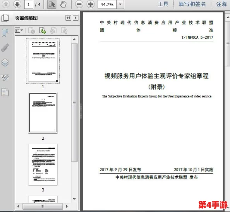Viewport: 230px width, 212px height.
Task: Open the 工具 pane
Action: click(x=163, y=4)
